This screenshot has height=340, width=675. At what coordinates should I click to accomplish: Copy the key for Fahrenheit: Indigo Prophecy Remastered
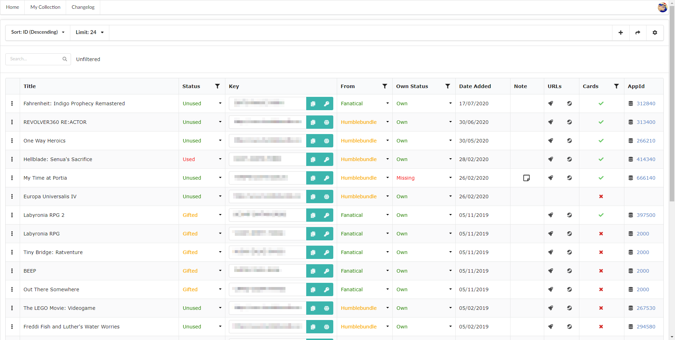pyautogui.click(x=313, y=104)
